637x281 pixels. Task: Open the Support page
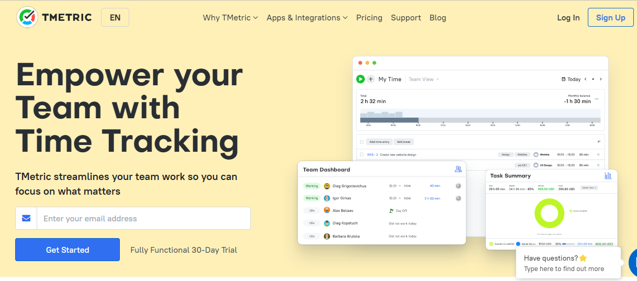406,17
